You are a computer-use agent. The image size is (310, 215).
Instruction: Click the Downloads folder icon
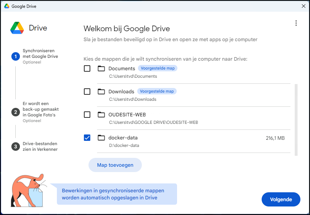(101, 92)
